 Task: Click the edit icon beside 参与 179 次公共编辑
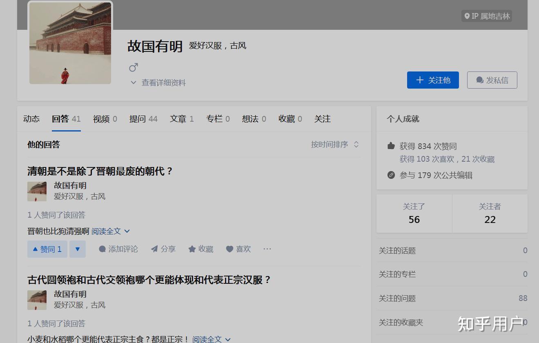tap(391, 175)
